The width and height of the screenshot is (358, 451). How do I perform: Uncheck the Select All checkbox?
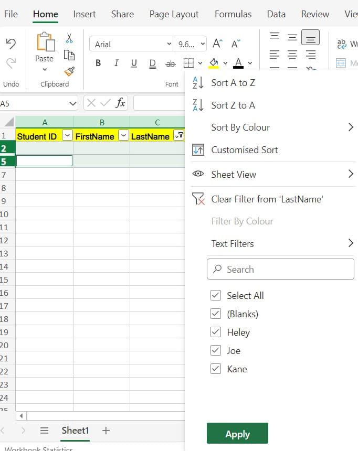[216, 295]
